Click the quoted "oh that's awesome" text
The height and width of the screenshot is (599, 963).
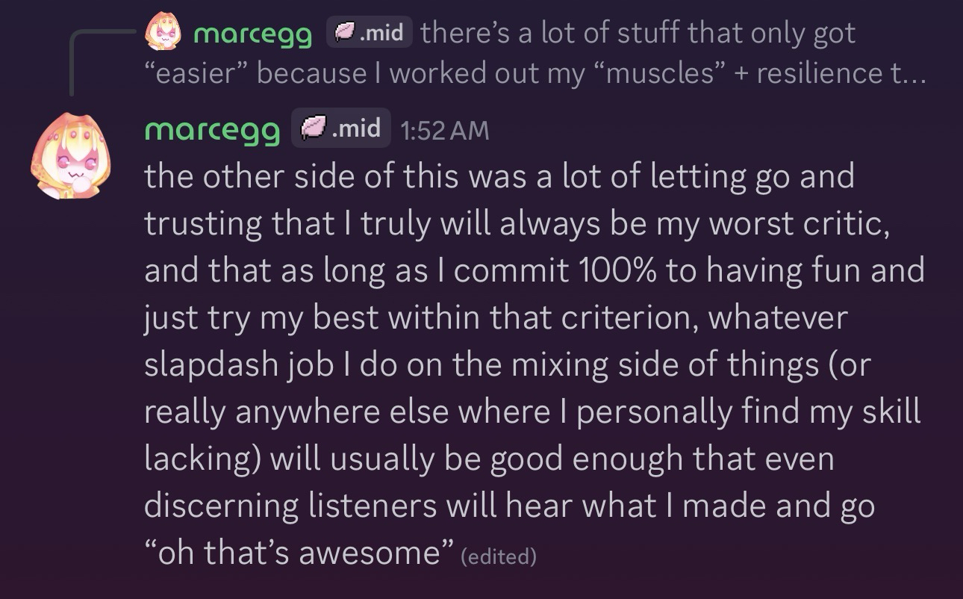pos(299,553)
